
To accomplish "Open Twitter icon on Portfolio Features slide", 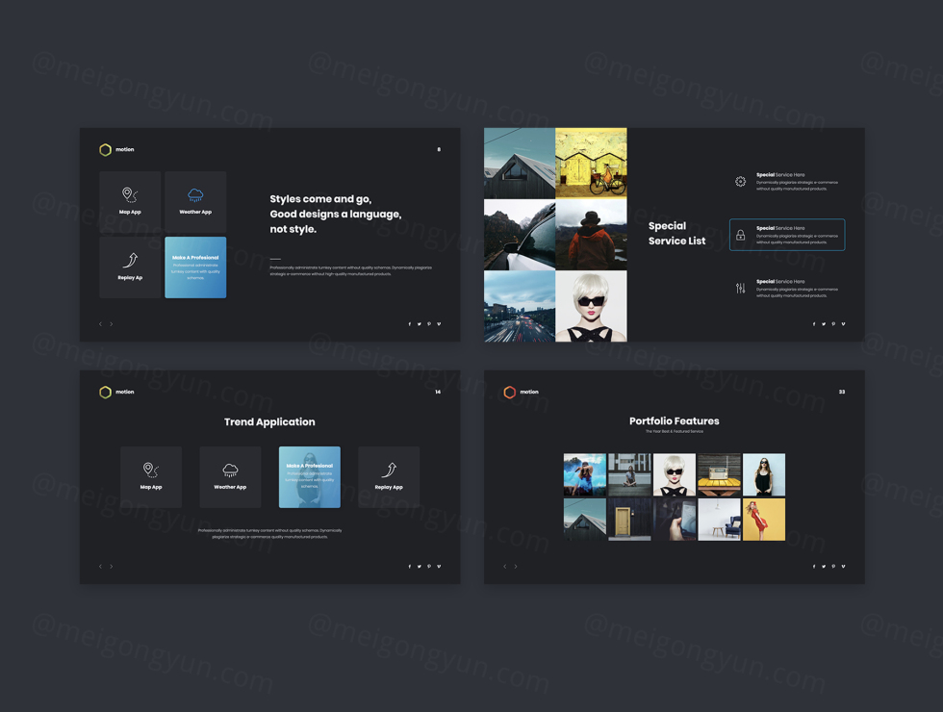I will (x=824, y=567).
